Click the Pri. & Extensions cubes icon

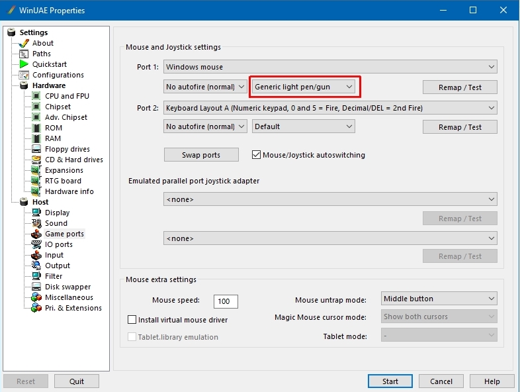tap(36, 308)
